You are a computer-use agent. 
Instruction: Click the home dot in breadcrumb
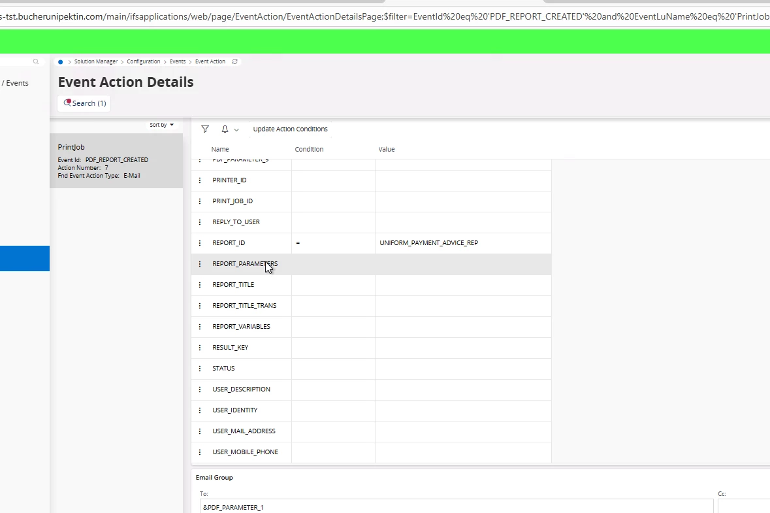click(x=60, y=62)
